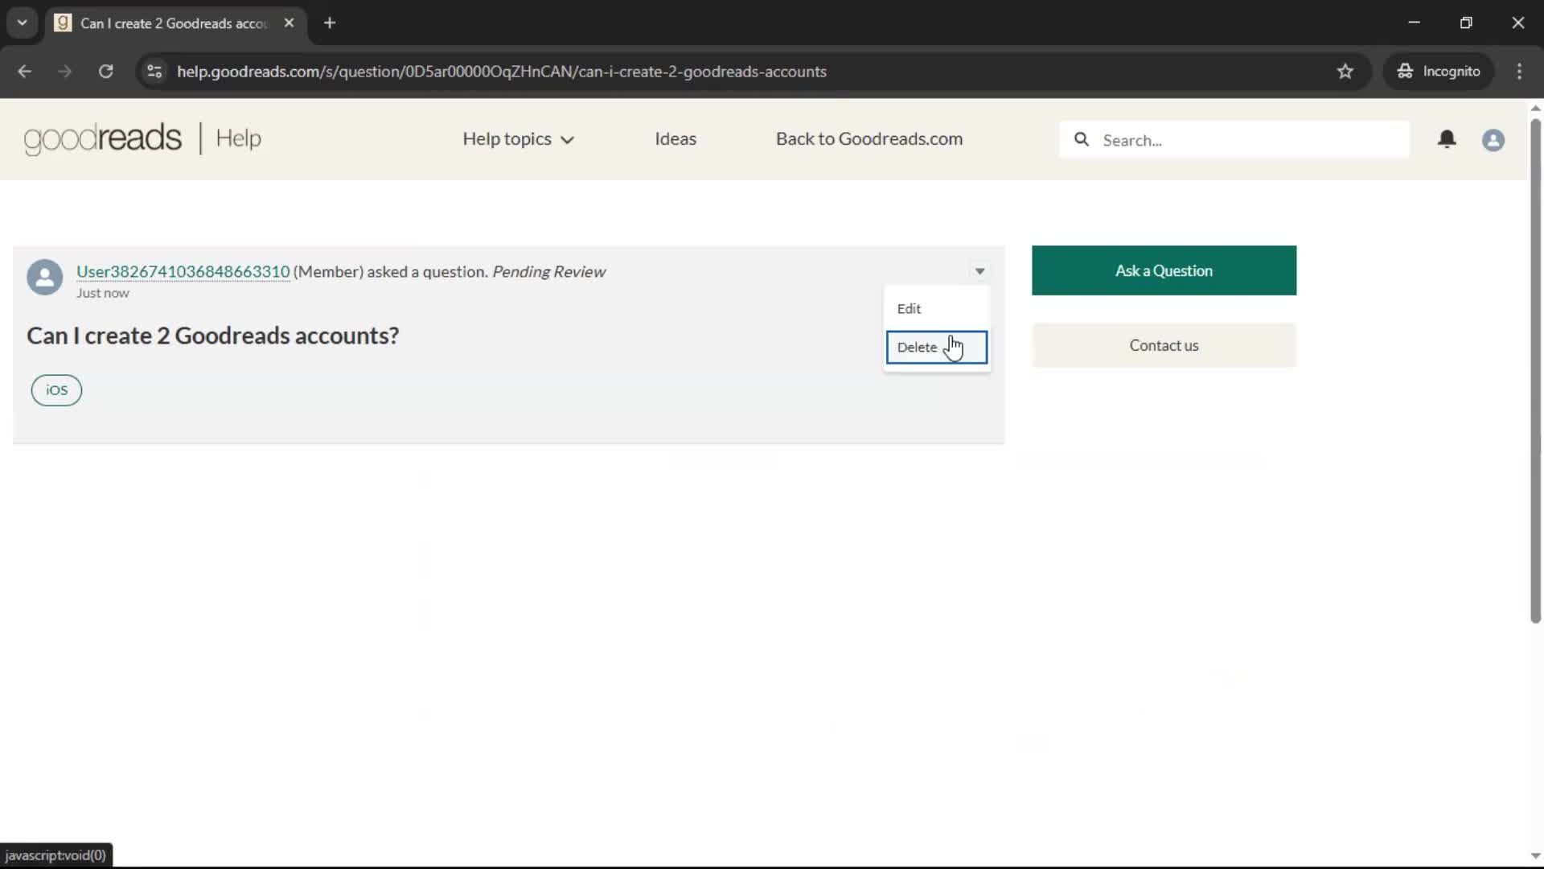Click the notifications bell icon

[1447, 139]
